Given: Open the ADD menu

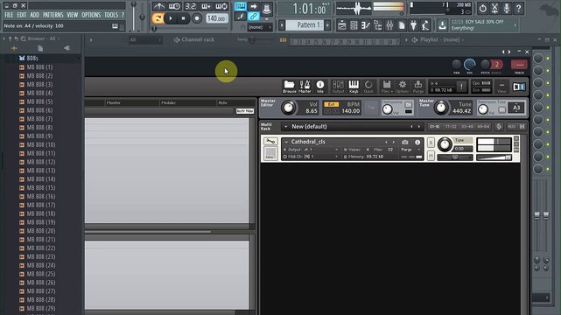Looking at the screenshot, I should pyautogui.click(x=35, y=15).
